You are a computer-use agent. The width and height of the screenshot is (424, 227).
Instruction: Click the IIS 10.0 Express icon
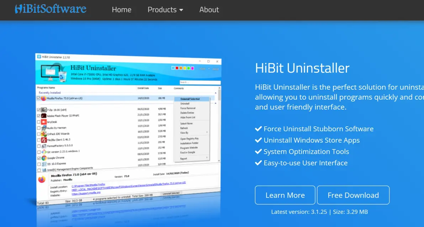(43, 164)
